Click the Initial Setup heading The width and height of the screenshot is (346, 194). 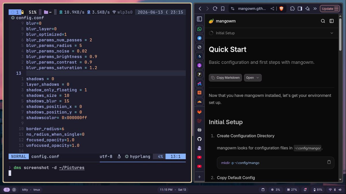(226, 122)
